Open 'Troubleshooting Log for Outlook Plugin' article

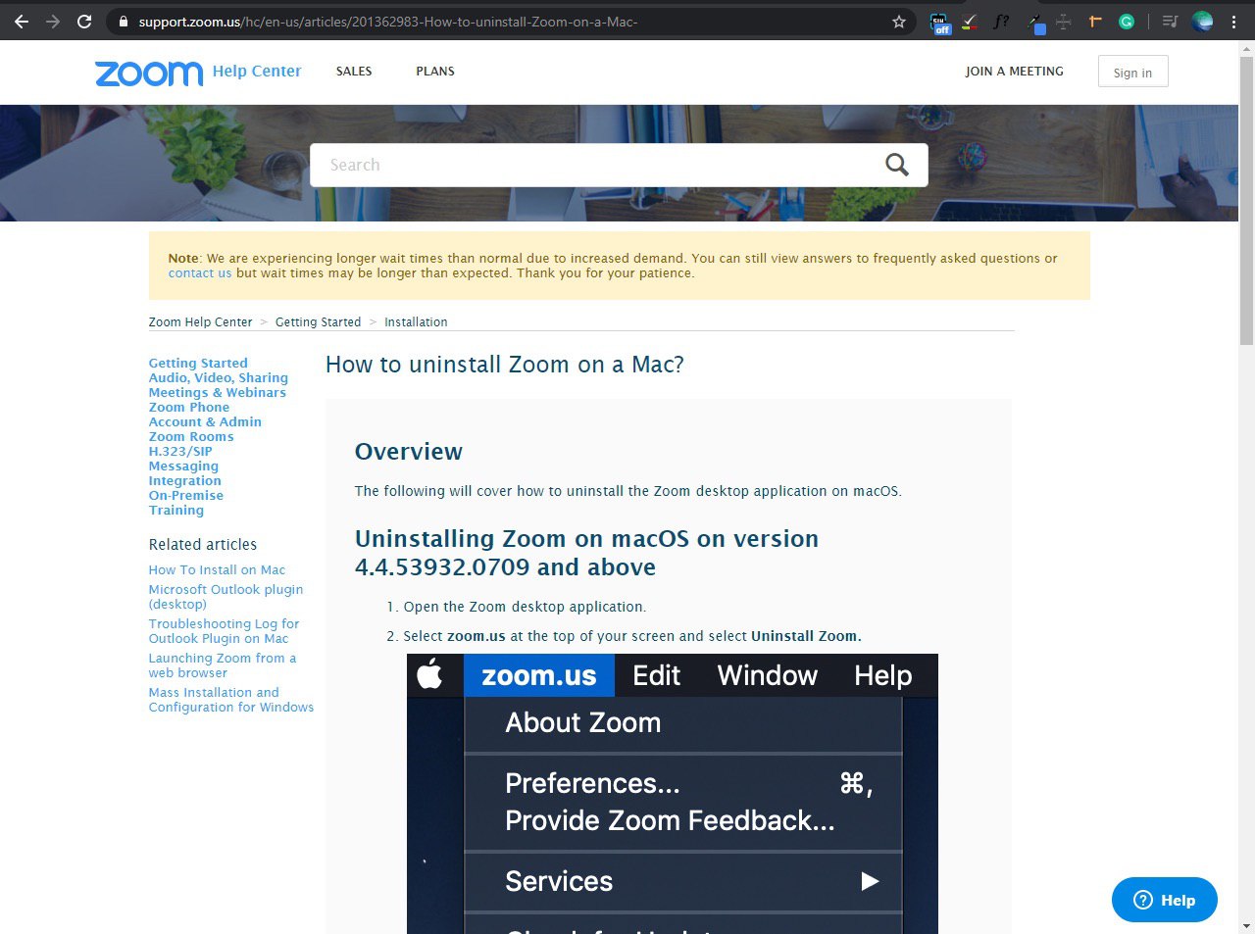coord(224,631)
